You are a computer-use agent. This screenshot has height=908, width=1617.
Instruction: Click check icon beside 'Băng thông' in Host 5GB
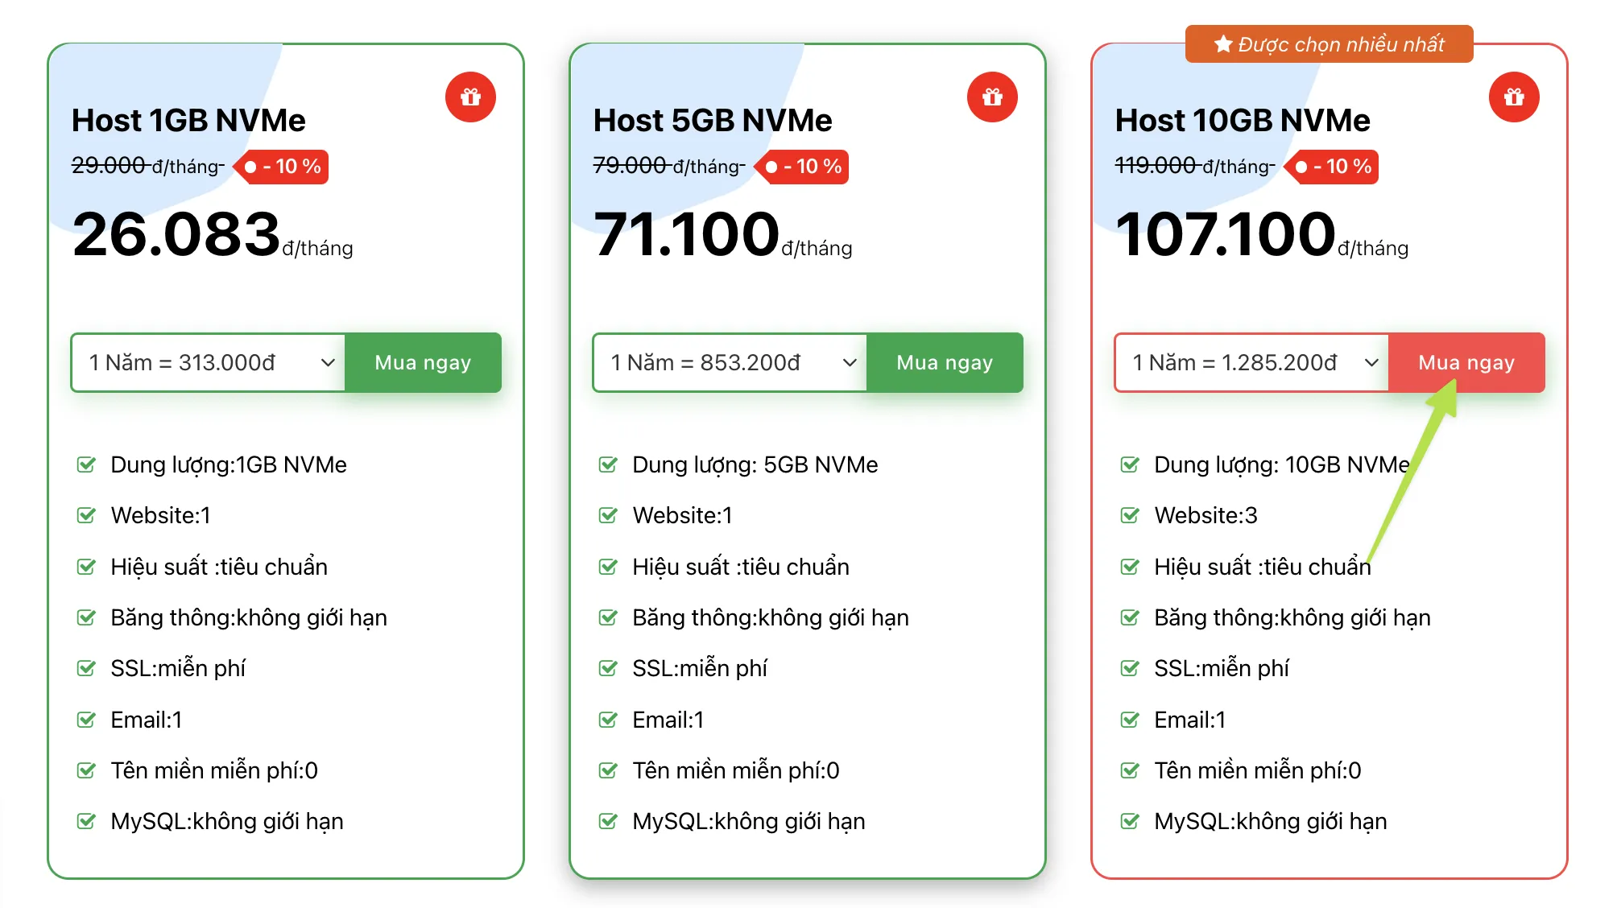point(608,617)
